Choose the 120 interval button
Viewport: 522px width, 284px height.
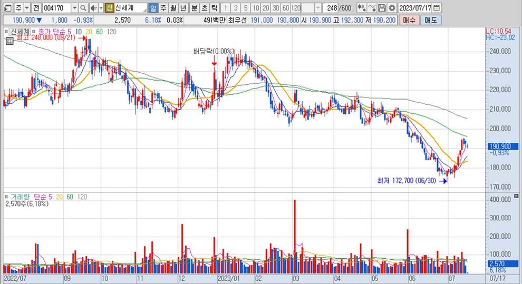click(296, 8)
